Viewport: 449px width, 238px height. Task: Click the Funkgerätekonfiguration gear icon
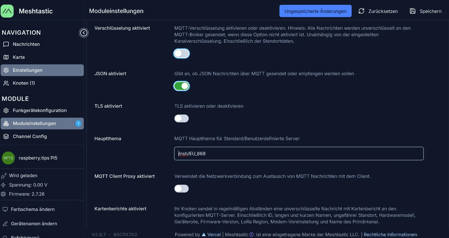tap(6, 111)
